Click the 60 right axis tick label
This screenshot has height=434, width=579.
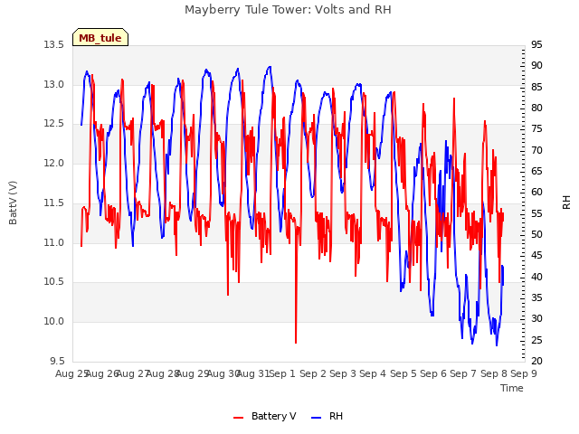point(536,192)
